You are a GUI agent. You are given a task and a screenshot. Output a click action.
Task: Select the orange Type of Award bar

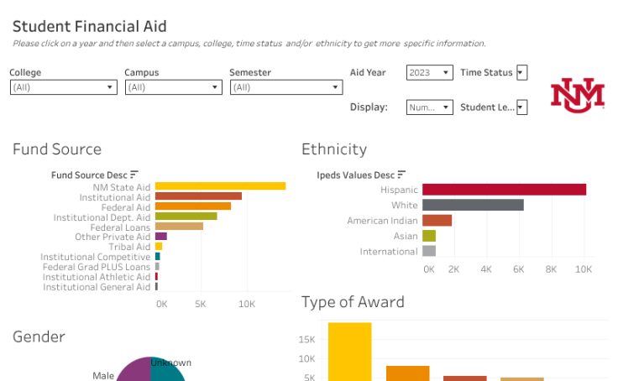pyautogui.click(x=407, y=373)
